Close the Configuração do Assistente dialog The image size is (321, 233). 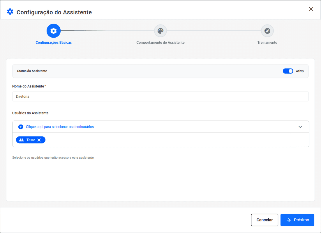click(x=311, y=9)
